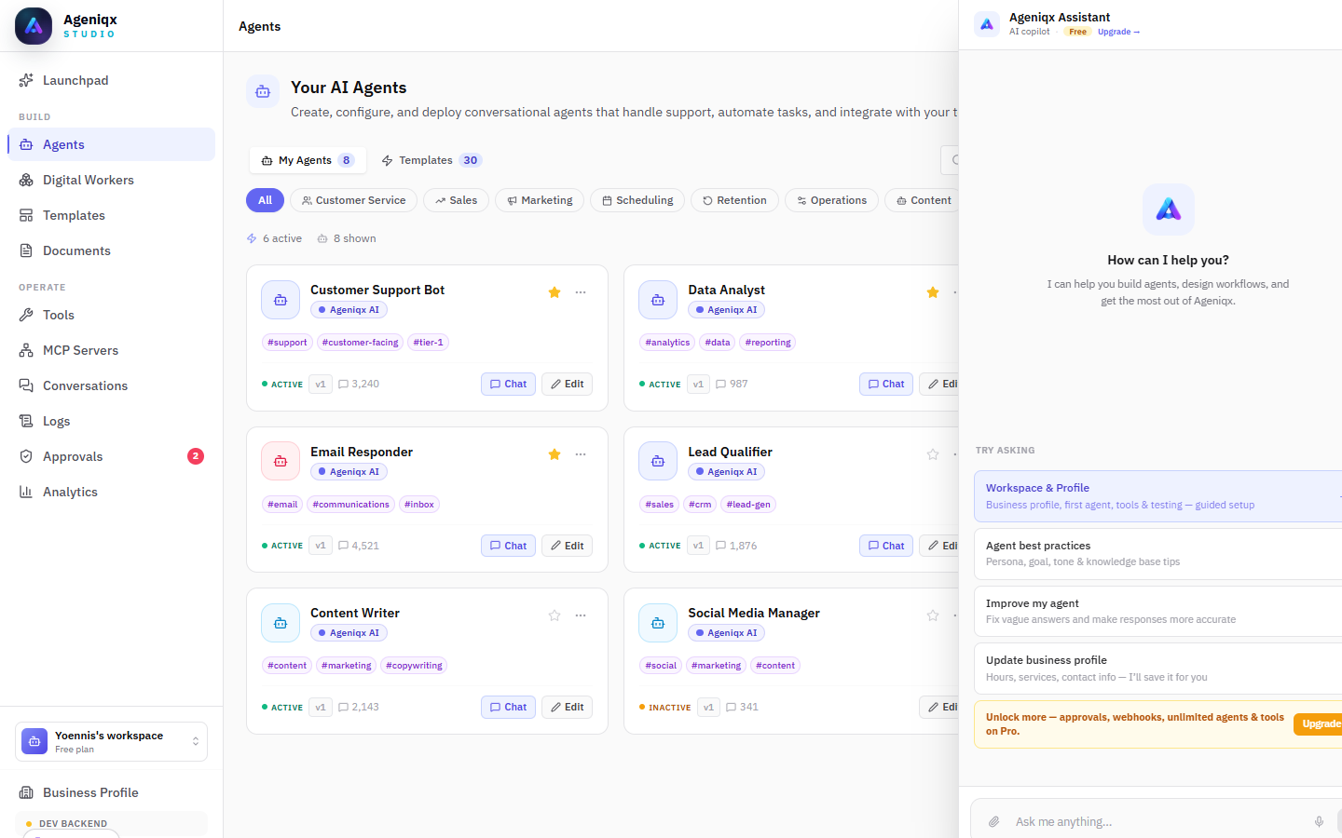Click the Lead Qualifier agent icon
Screen dimensions: 1342x838
(658, 461)
